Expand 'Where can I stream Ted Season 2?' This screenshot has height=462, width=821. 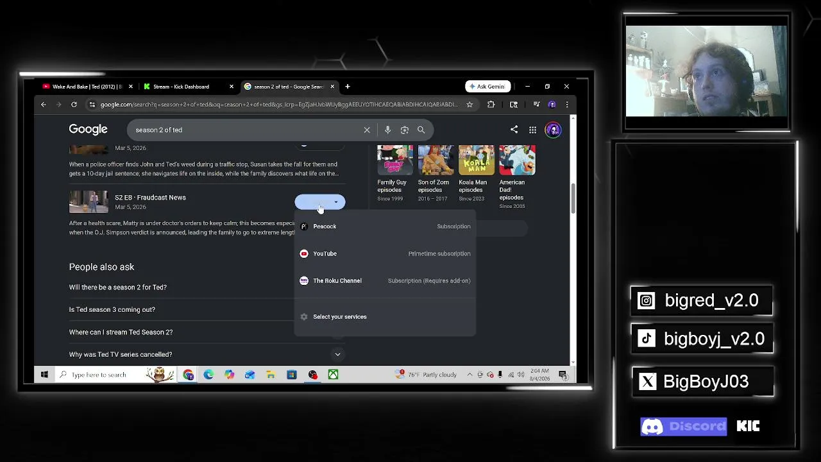[x=121, y=332]
